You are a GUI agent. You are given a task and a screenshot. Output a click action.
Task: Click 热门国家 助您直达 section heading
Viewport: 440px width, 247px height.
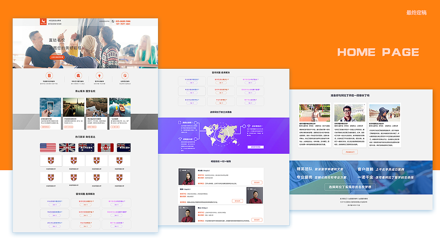click(x=85, y=137)
